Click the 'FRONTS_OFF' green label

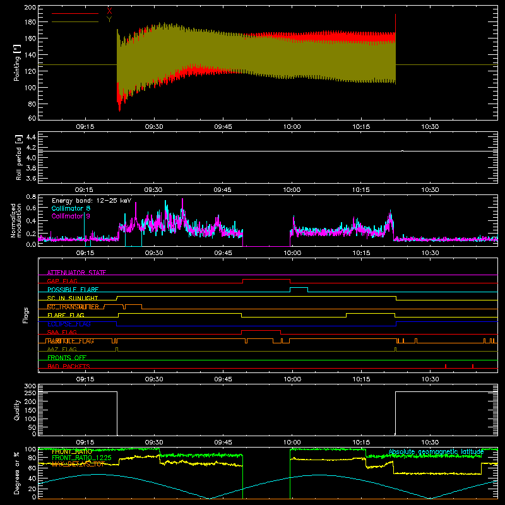pos(67,357)
